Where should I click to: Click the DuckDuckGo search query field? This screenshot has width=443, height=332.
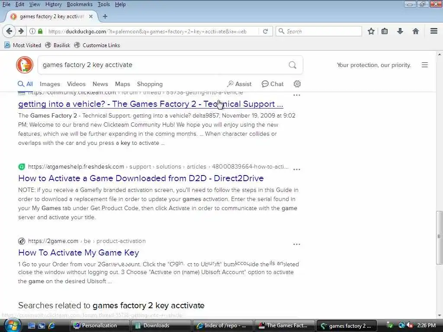tap(163, 65)
